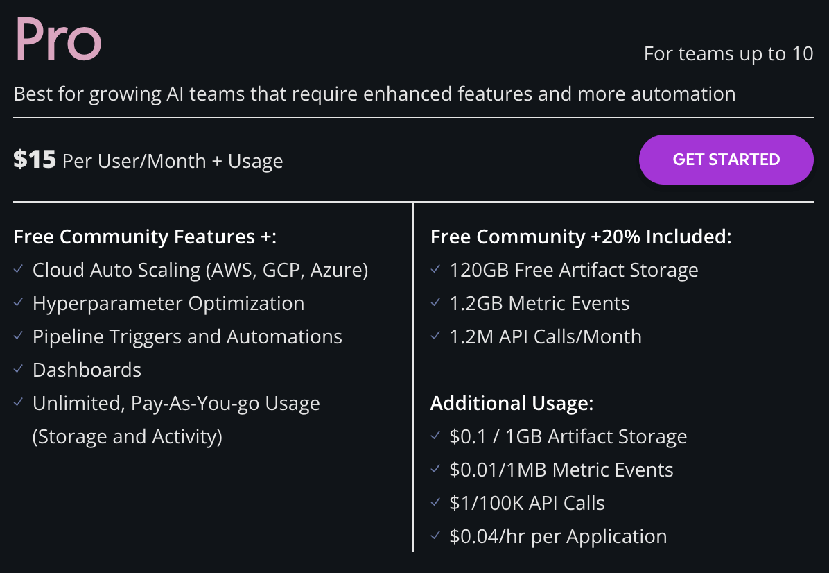Screen dimensions: 829x573
Task: Click the $15 Per User/Month price text
Action: 148,161
